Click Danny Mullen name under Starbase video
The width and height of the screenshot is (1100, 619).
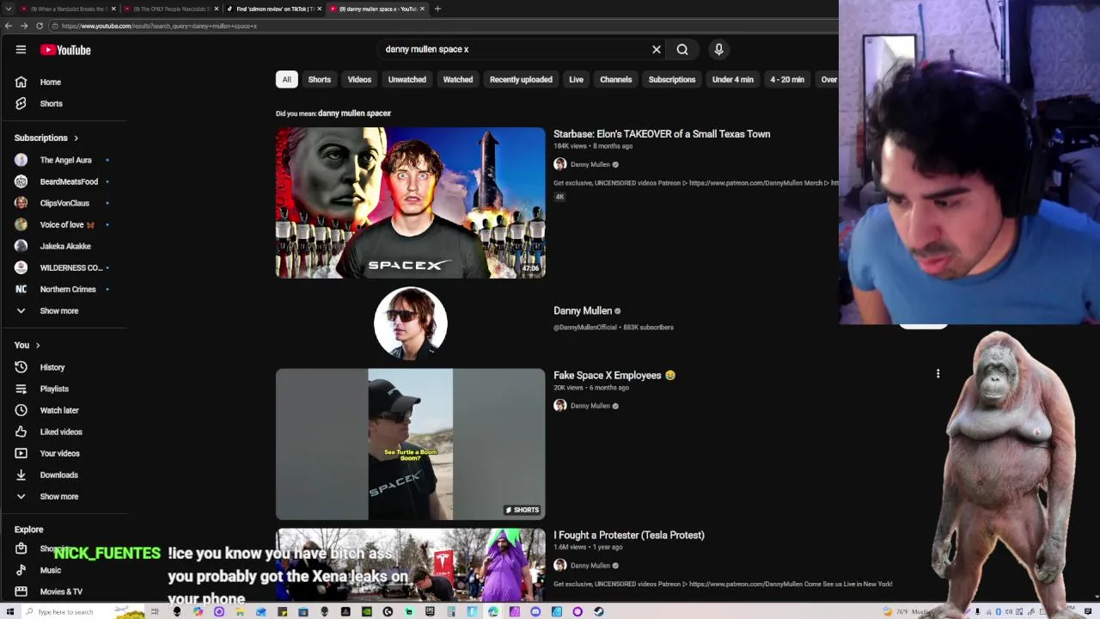point(590,164)
